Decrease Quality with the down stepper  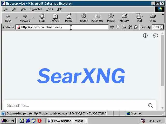click(162, 28)
